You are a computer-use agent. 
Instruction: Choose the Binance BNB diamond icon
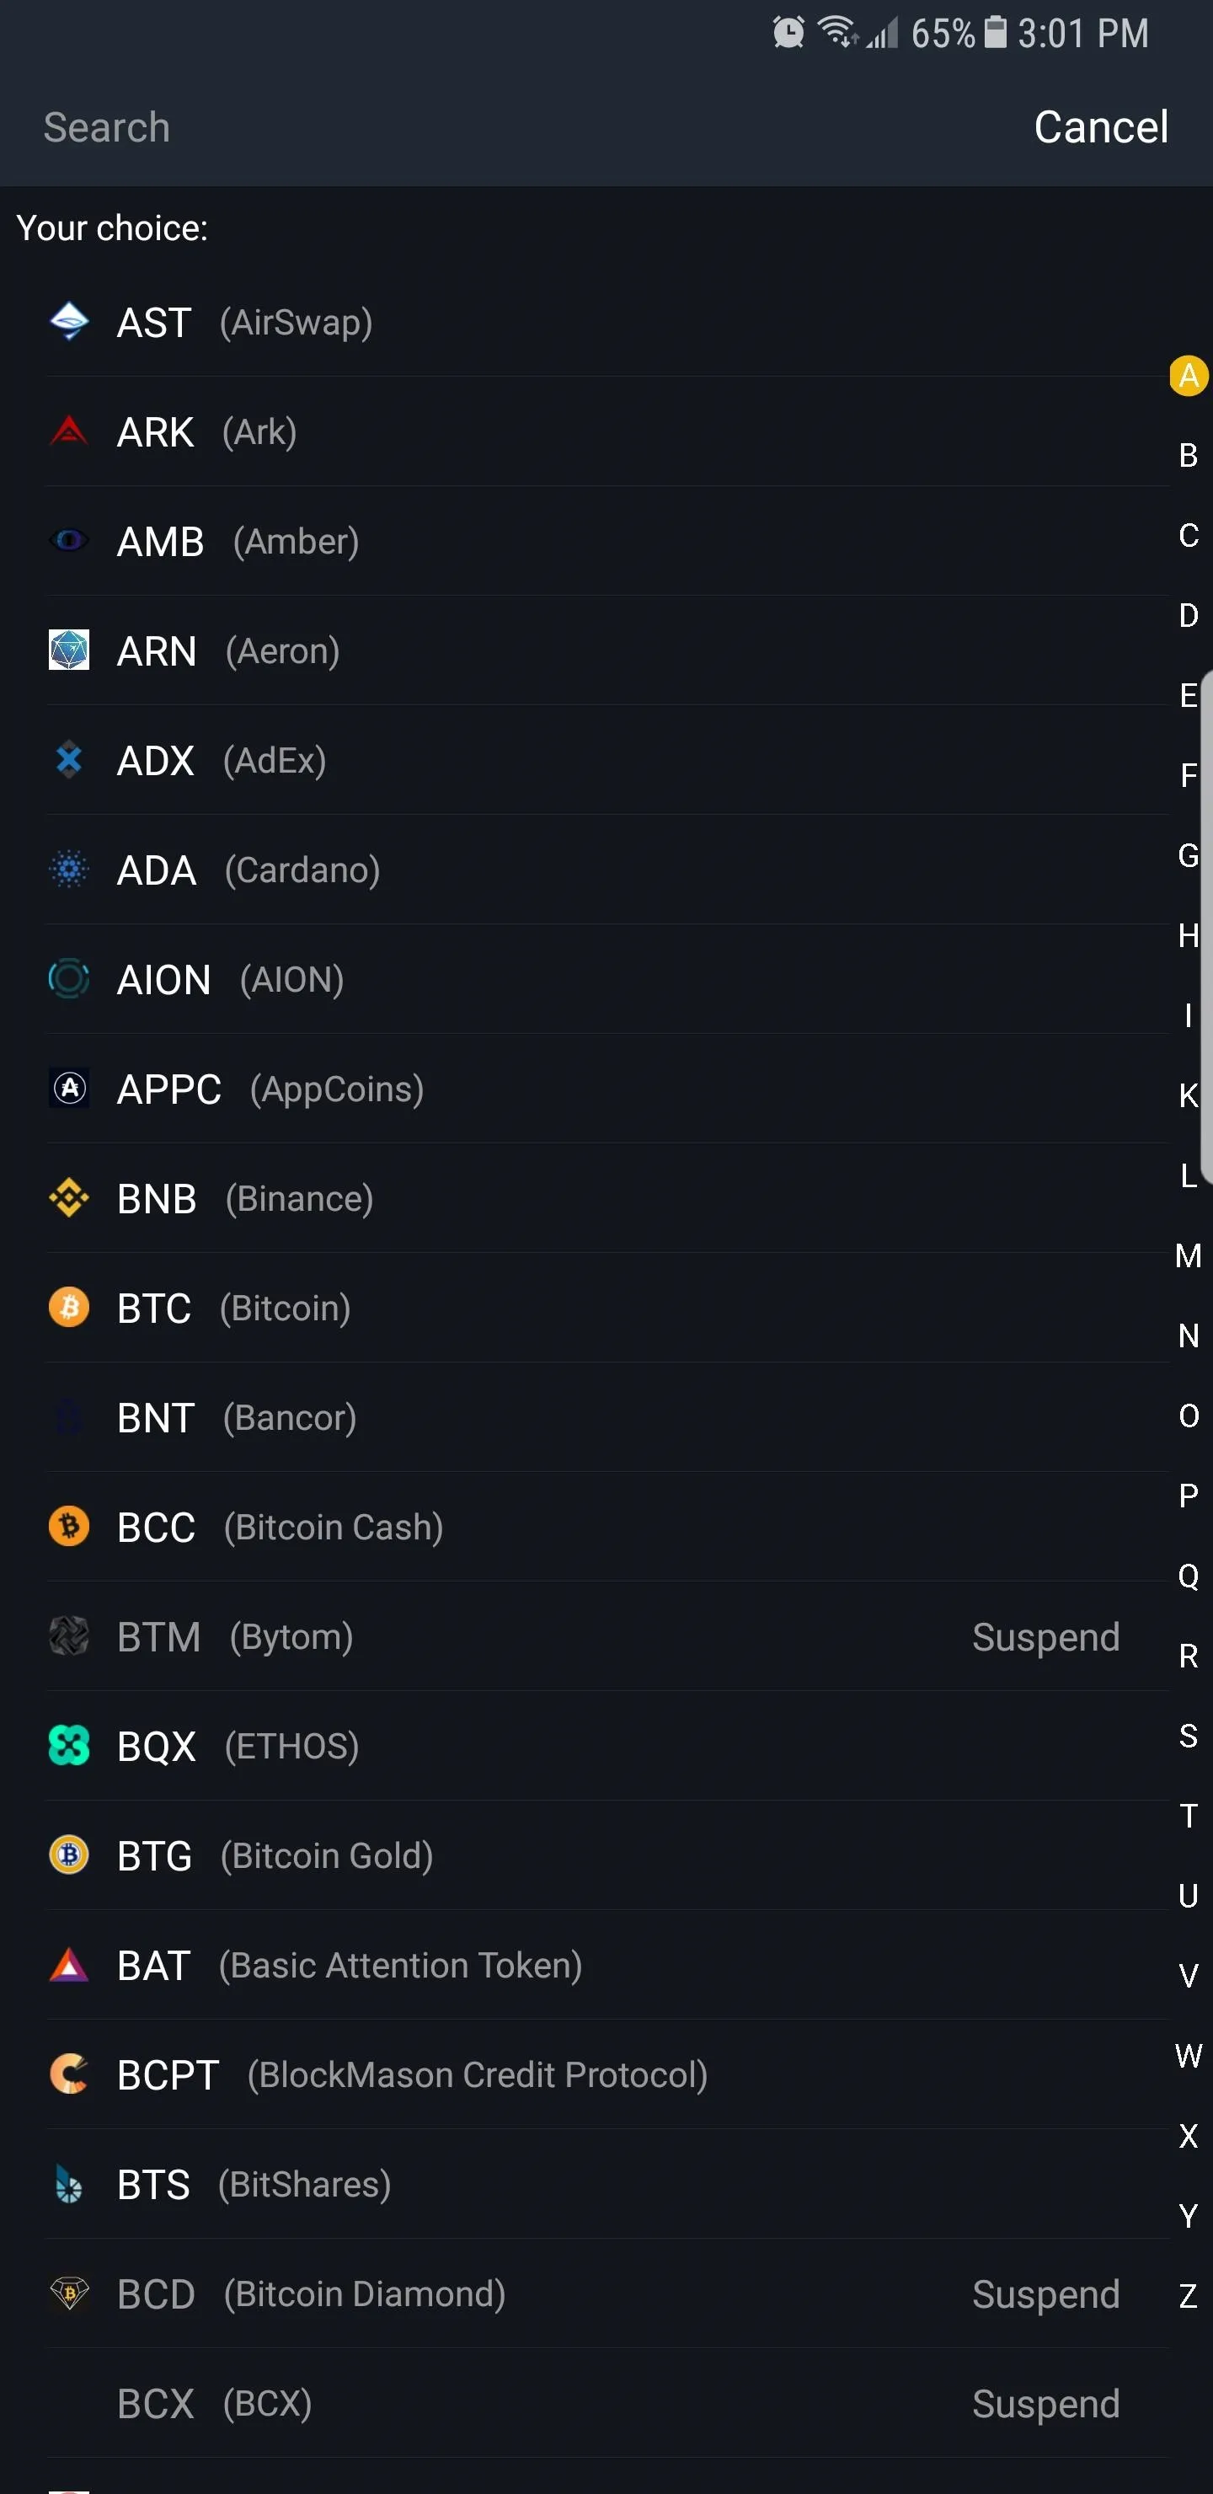[x=69, y=1197]
